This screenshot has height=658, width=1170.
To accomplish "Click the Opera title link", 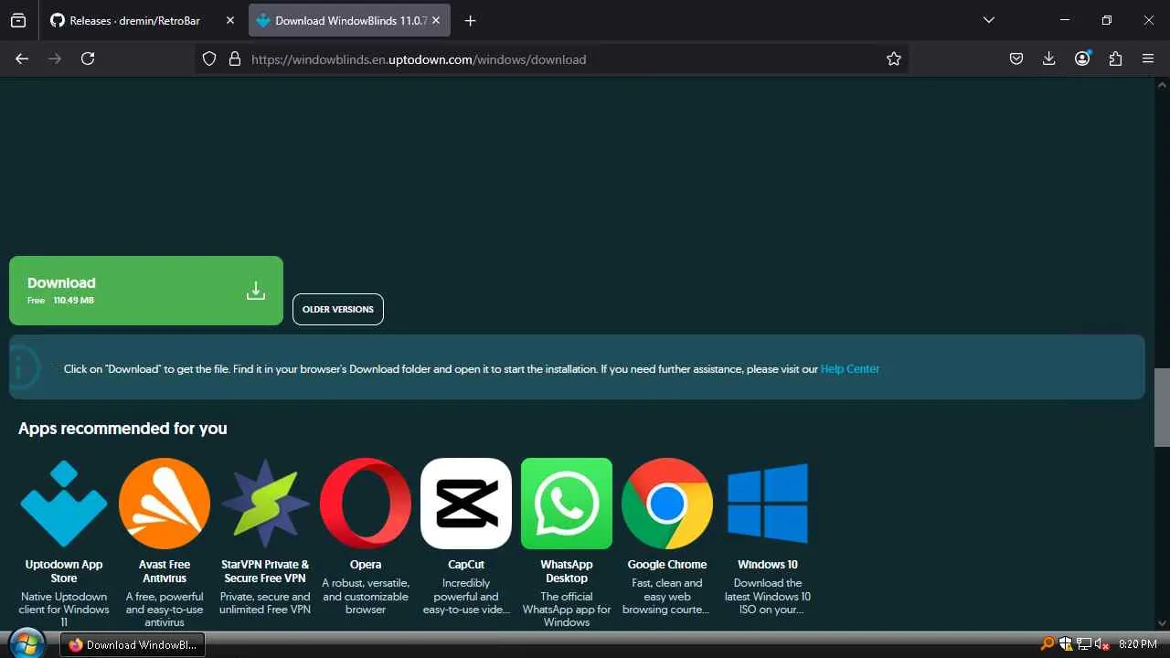I will [x=366, y=565].
